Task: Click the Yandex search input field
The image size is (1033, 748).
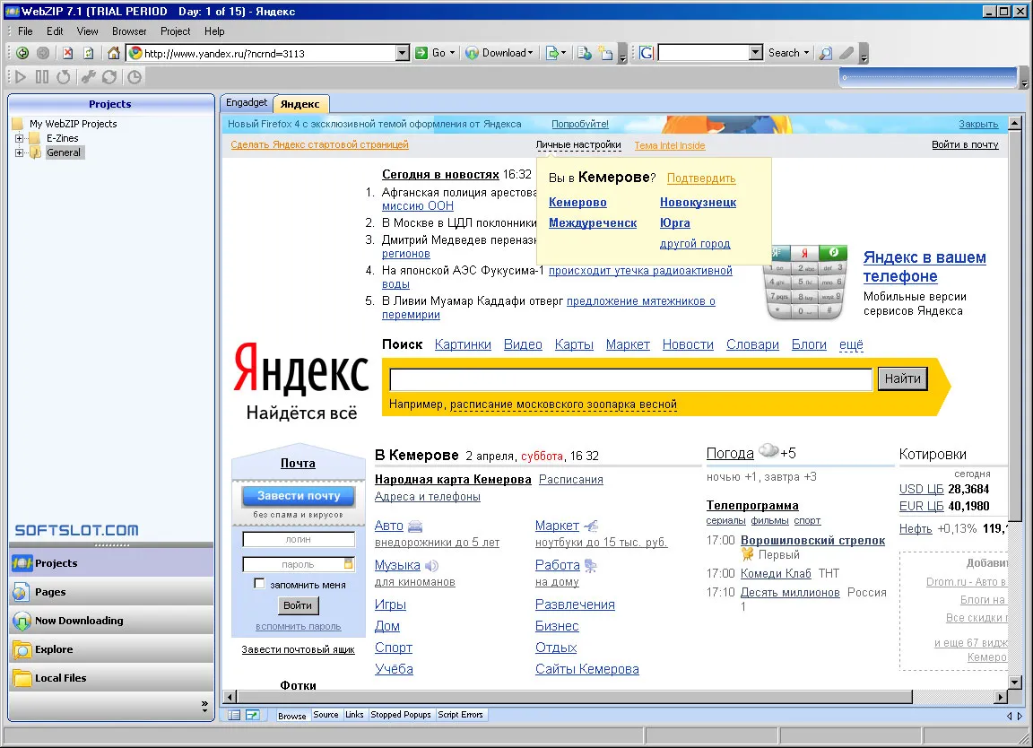Action: [631, 379]
